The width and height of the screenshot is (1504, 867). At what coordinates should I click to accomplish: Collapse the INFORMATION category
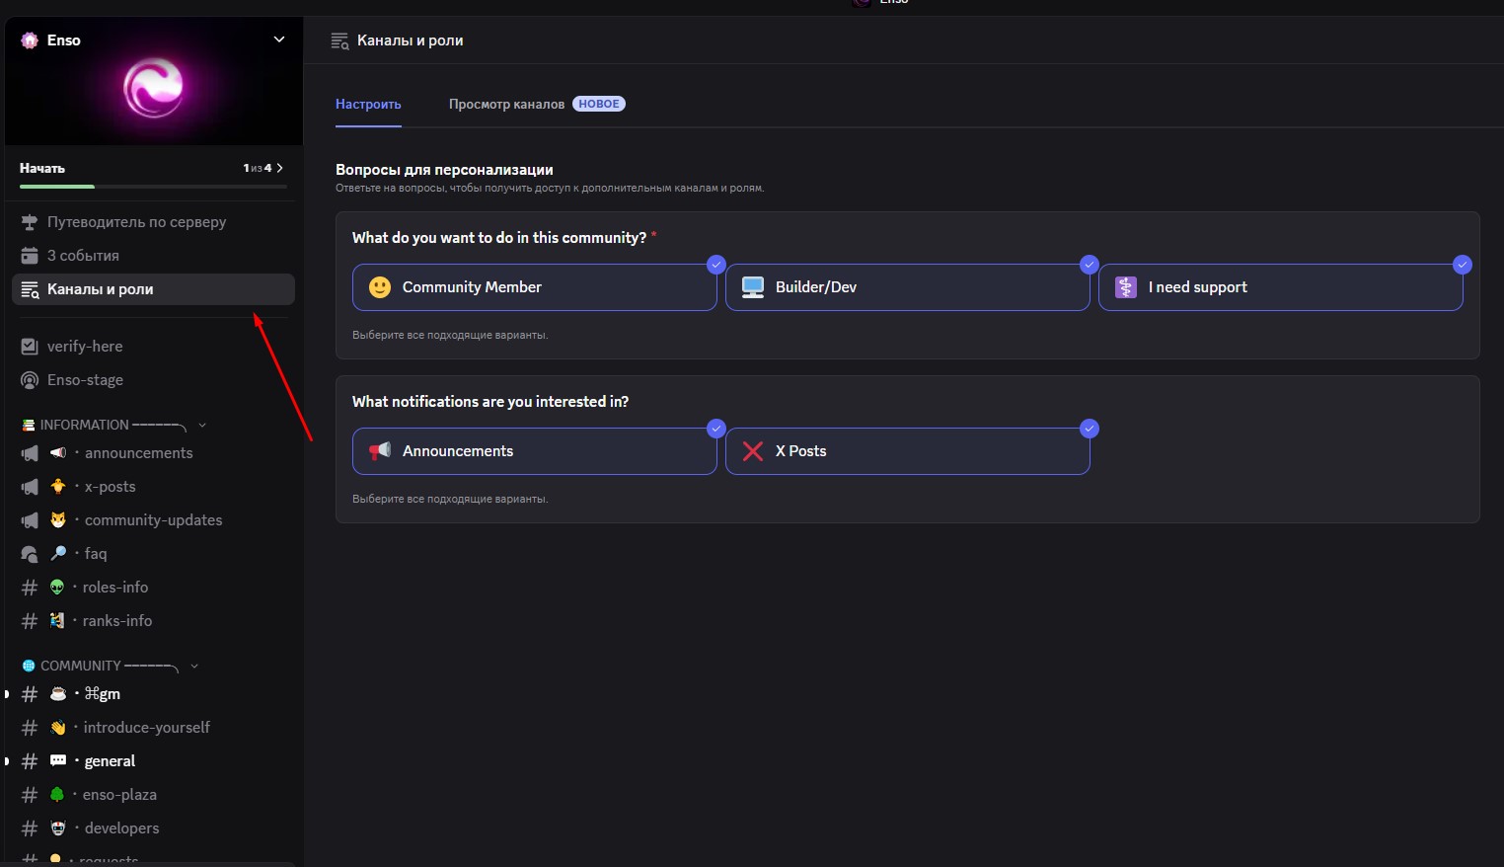(x=202, y=425)
